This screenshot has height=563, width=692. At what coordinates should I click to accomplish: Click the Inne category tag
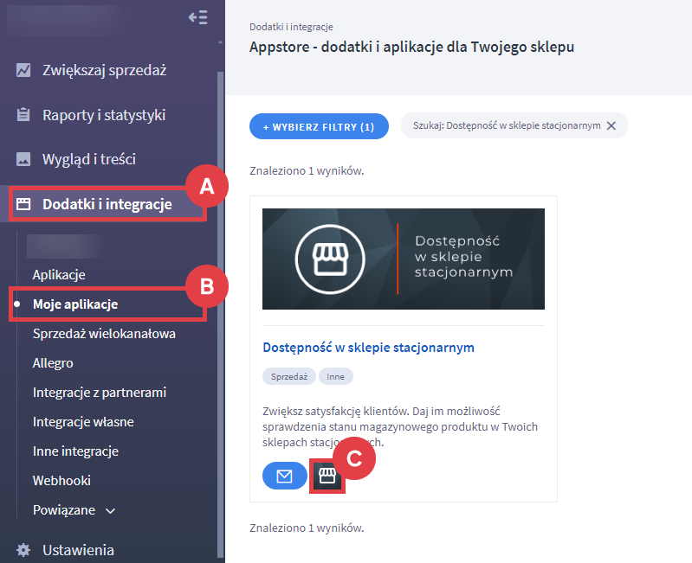click(x=336, y=377)
